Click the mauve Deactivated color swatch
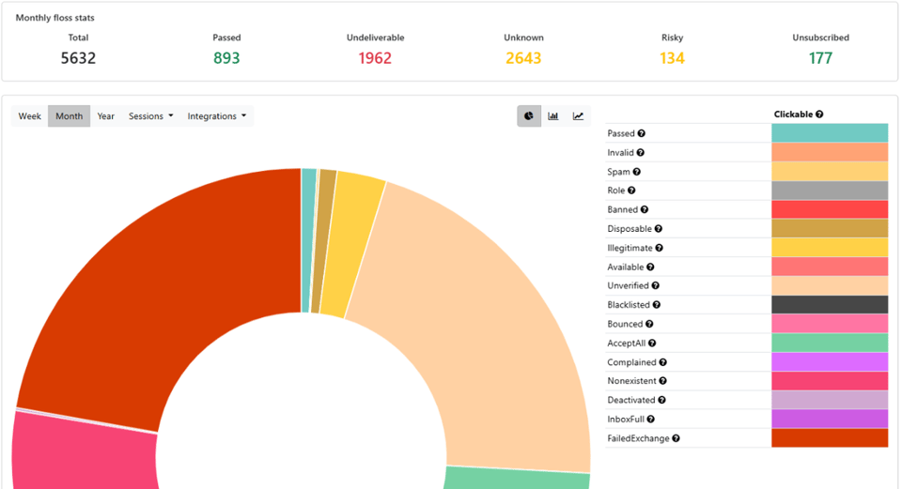This screenshot has width=902, height=489. coord(830,400)
